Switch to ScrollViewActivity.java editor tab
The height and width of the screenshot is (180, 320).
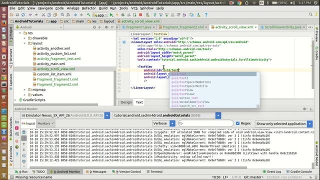[283, 27]
